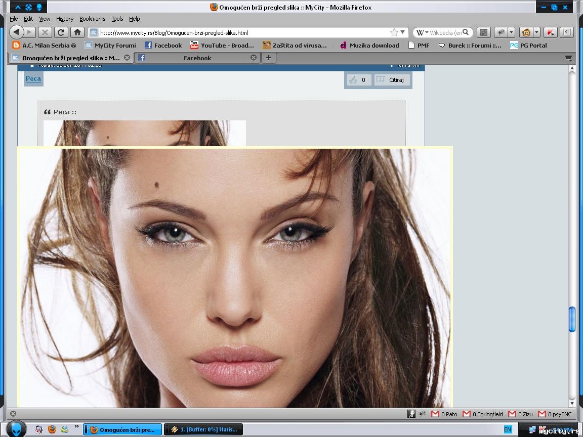583x437 pixels.
Task: Check Gmail account 0 Pato
Action: point(444,414)
